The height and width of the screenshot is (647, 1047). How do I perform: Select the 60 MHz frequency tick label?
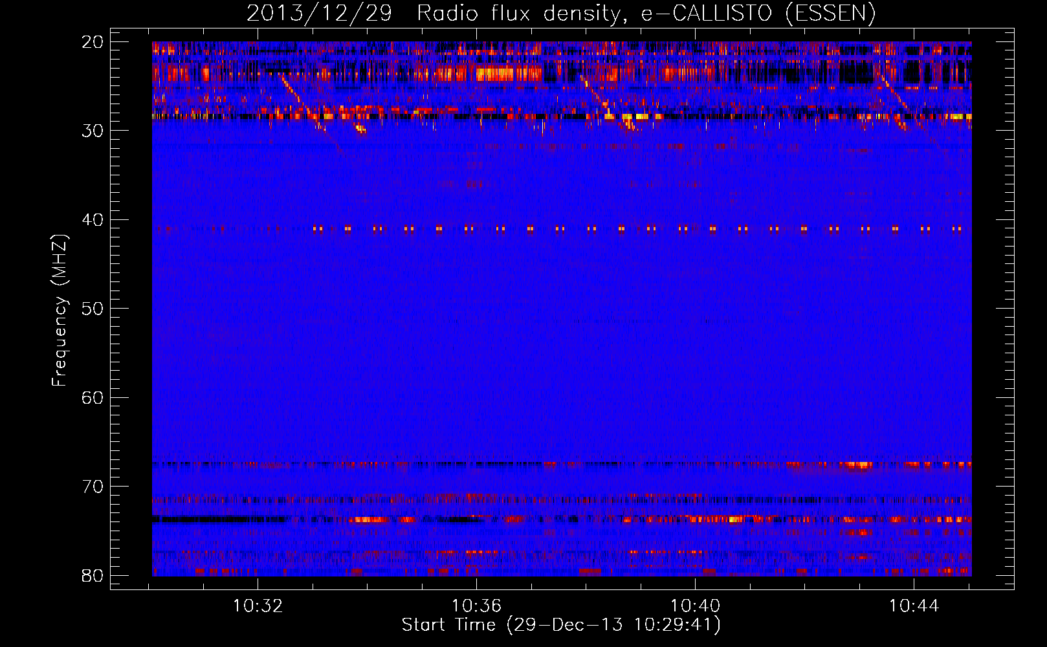(x=93, y=397)
